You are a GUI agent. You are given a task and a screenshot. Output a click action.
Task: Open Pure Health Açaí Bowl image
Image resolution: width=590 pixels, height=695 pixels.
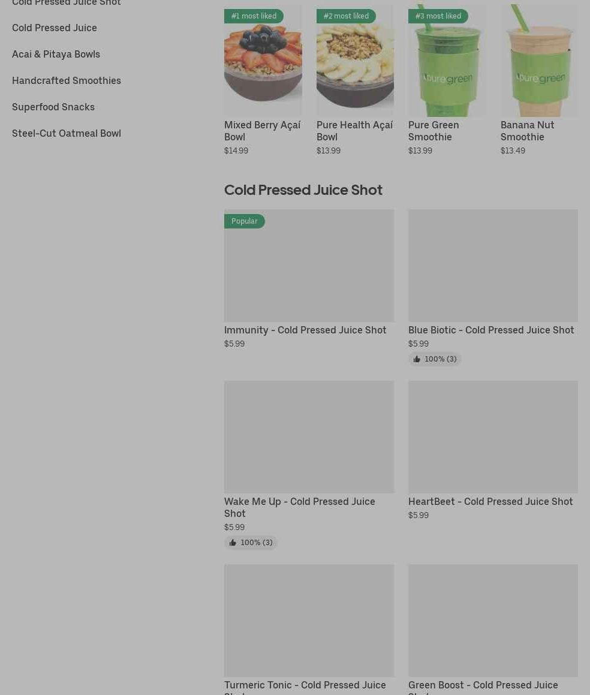coord(355,61)
